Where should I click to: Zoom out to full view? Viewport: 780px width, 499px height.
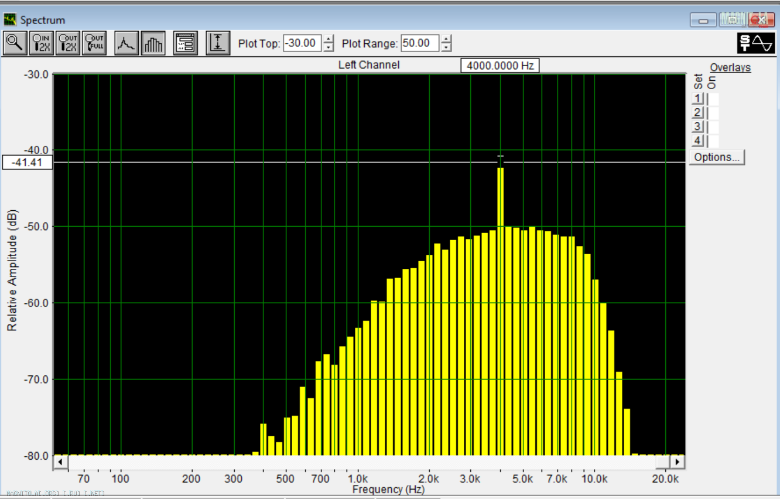tap(94, 43)
